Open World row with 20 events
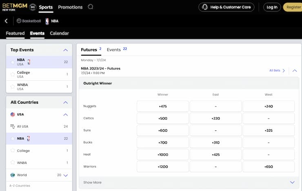This screenshot has height=191, width=302. click(x=39, y=175)
